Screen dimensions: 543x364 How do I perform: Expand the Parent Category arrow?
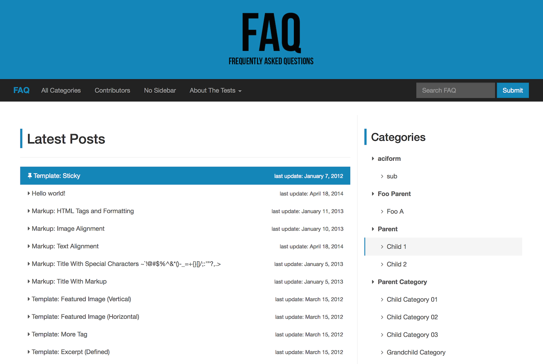point(373,282)
